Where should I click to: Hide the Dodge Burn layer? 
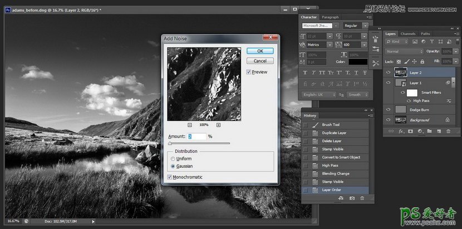[389, 110]
